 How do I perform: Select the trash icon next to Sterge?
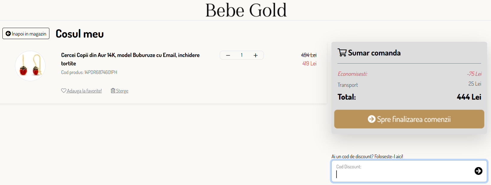(x=113, y=90)
